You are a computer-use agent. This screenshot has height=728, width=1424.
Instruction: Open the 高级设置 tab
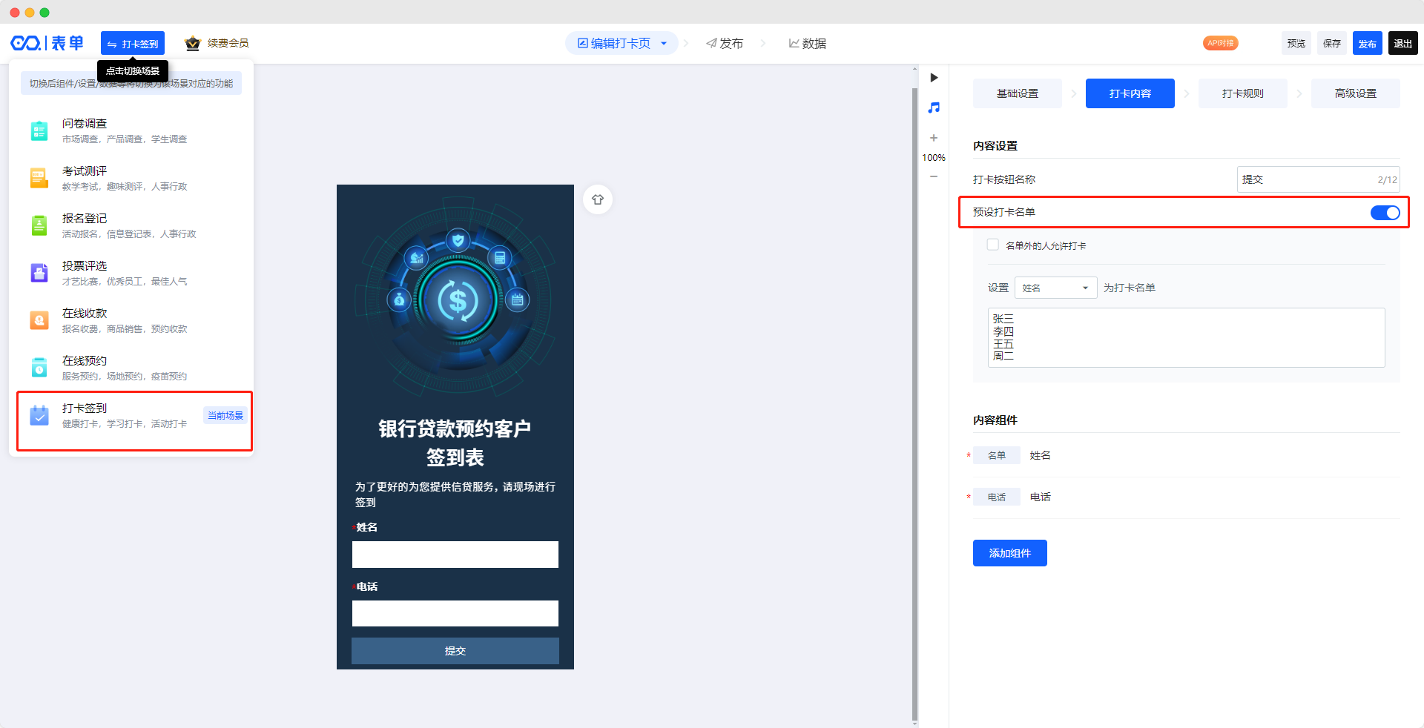click(x=1355, y=93)
